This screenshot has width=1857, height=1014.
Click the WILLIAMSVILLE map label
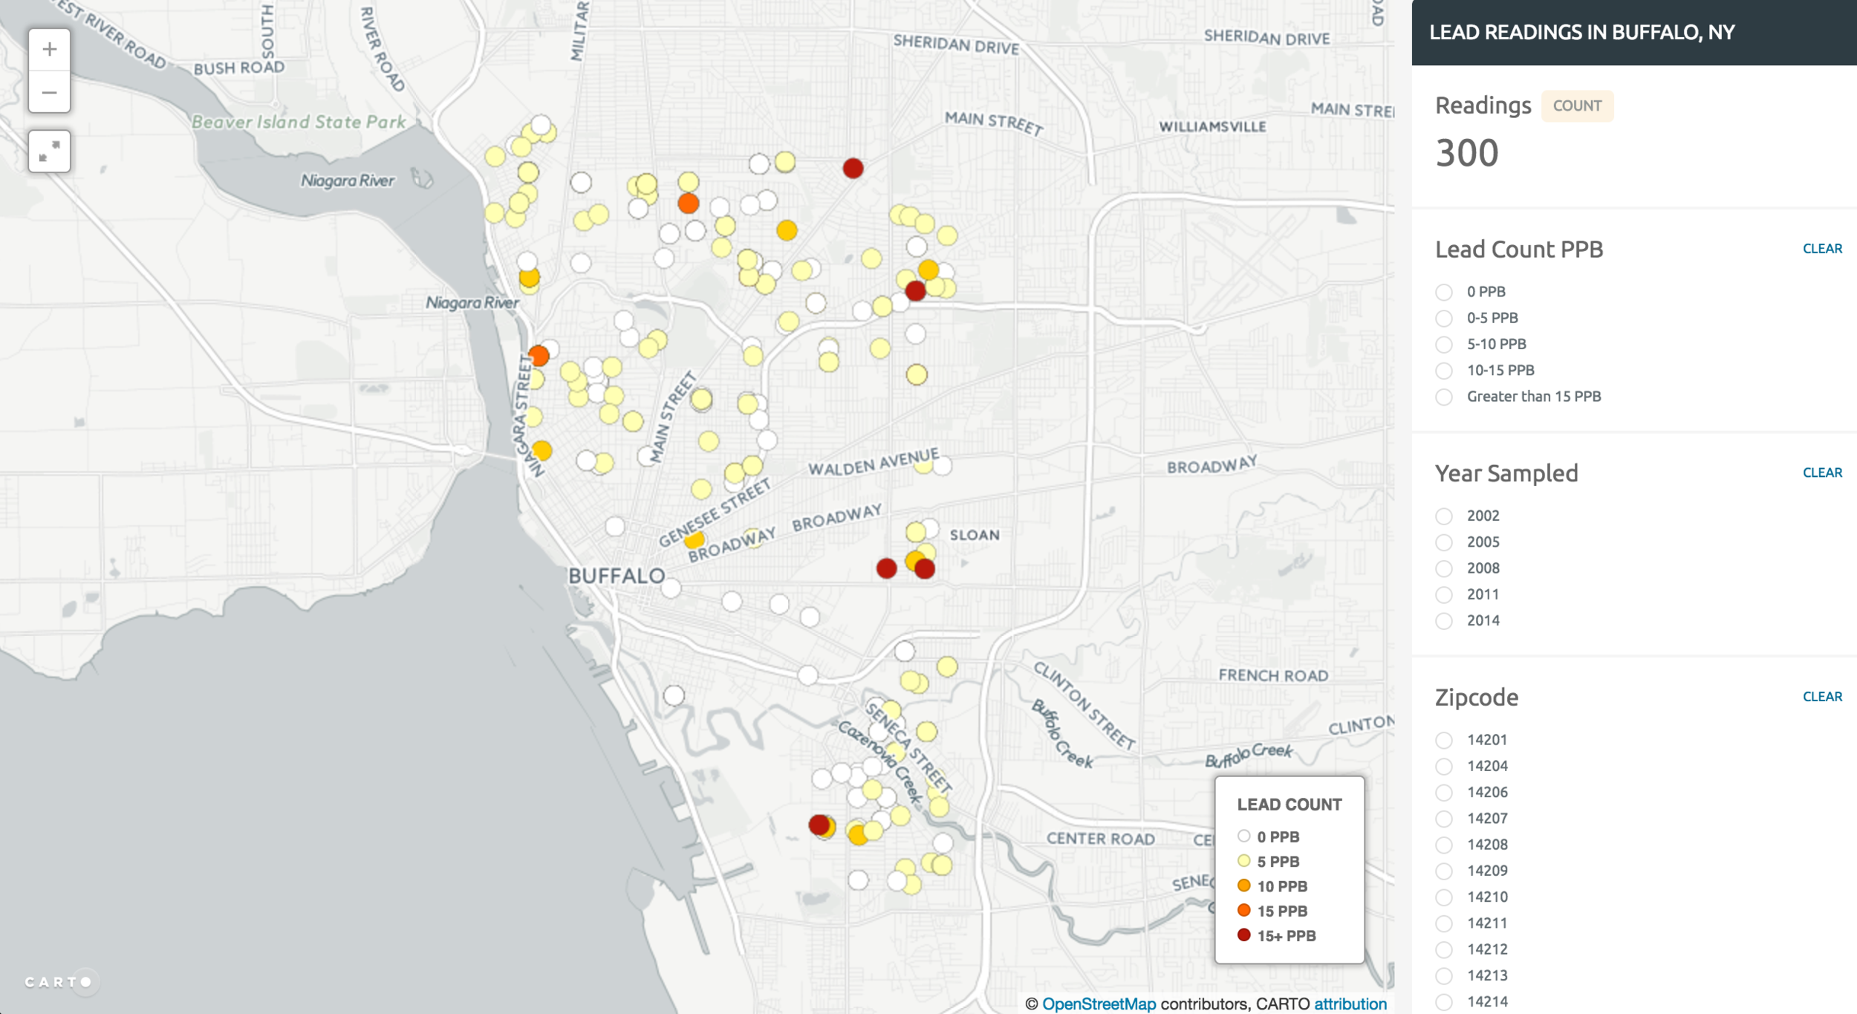click(1212, 127)
